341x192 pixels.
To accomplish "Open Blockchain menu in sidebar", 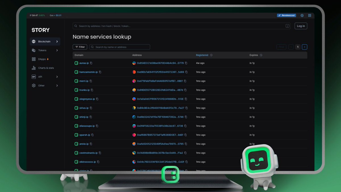I will (x=45, y=42).
